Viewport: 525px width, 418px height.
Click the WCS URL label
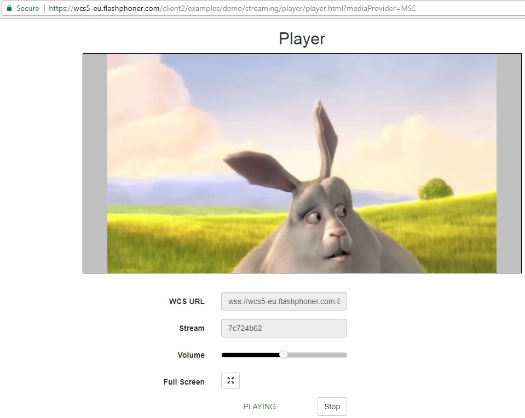pyautogui.click(x=187, y=301)
